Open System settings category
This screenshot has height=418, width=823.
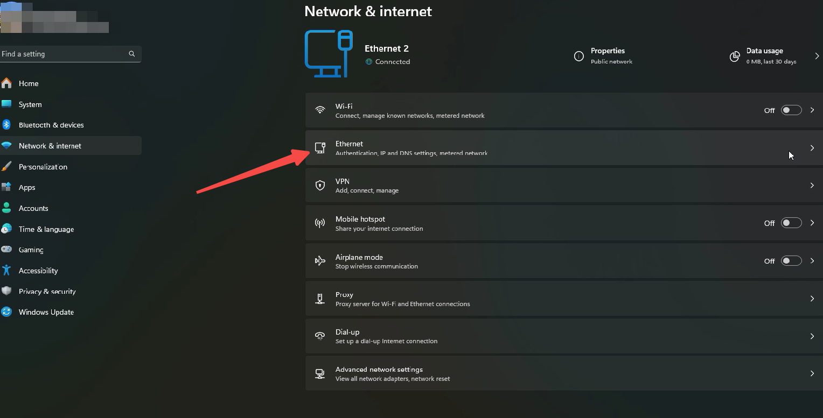(71, 104)
